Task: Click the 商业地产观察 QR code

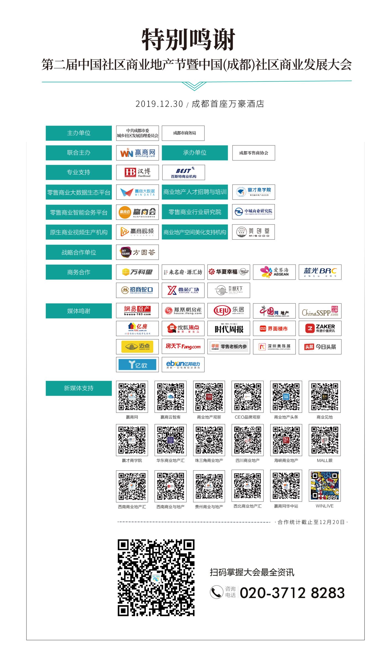Action: click(x=209, y=397)
